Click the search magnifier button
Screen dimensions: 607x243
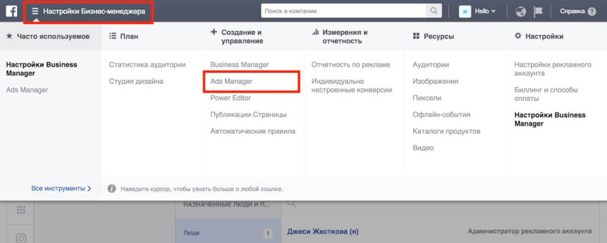point(434,11)
